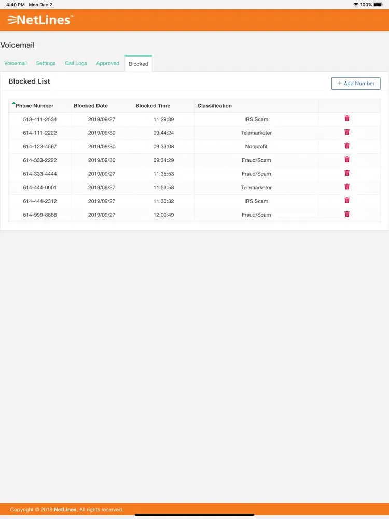
Task: Tap the iPad home indicator bar
Action: point(195,515)
